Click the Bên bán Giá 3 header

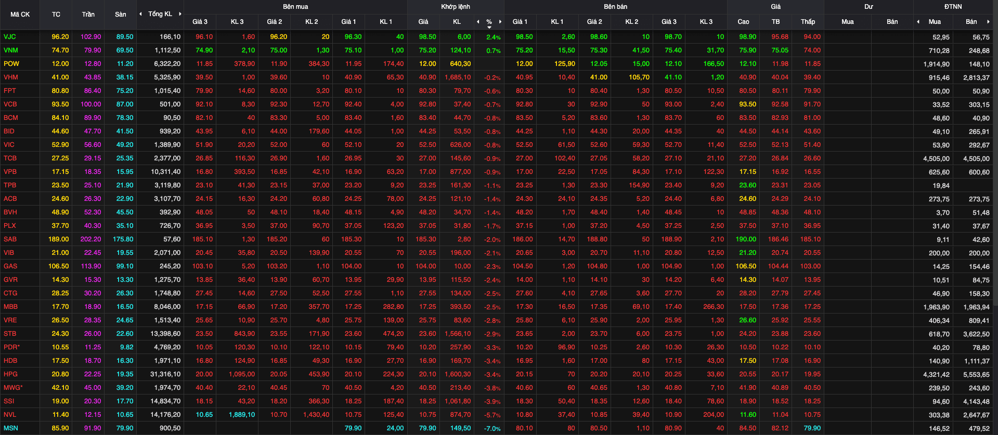click(x=669, y=22)
